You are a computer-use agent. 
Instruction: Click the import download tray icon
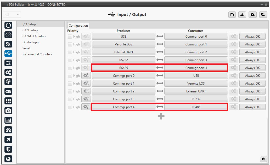[242, 15]
